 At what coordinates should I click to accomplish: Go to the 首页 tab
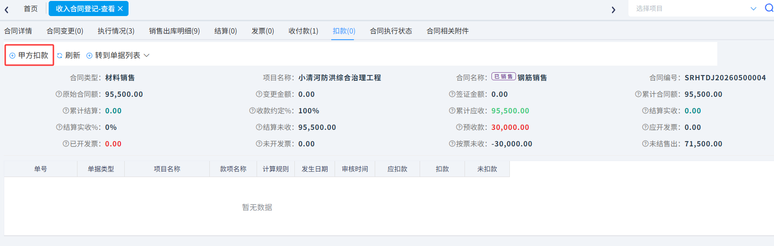coord(31,8)
